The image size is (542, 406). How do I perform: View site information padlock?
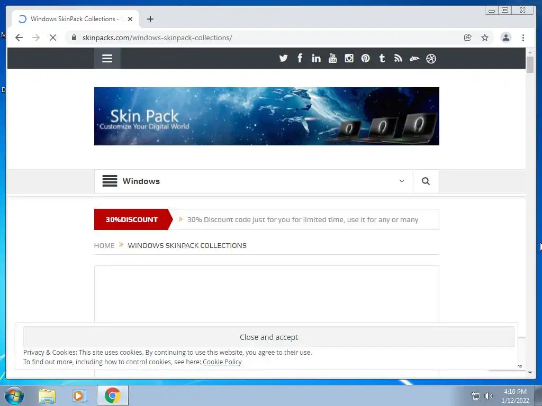point(74,38)
